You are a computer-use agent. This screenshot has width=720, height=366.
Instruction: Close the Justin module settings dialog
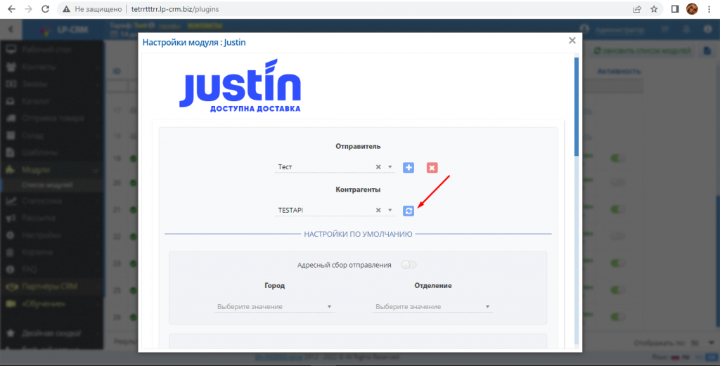click(x=572, y=40)
